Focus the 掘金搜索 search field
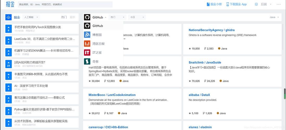 65,4
